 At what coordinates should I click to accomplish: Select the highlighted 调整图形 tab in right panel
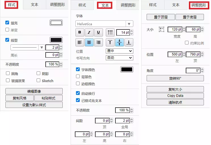[199, 5]
